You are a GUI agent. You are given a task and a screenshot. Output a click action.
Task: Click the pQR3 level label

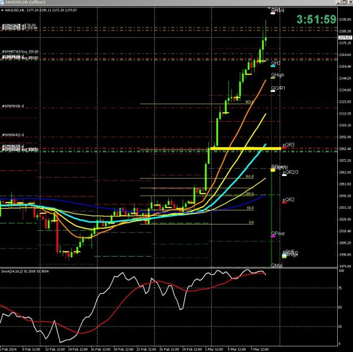(289, 145)
